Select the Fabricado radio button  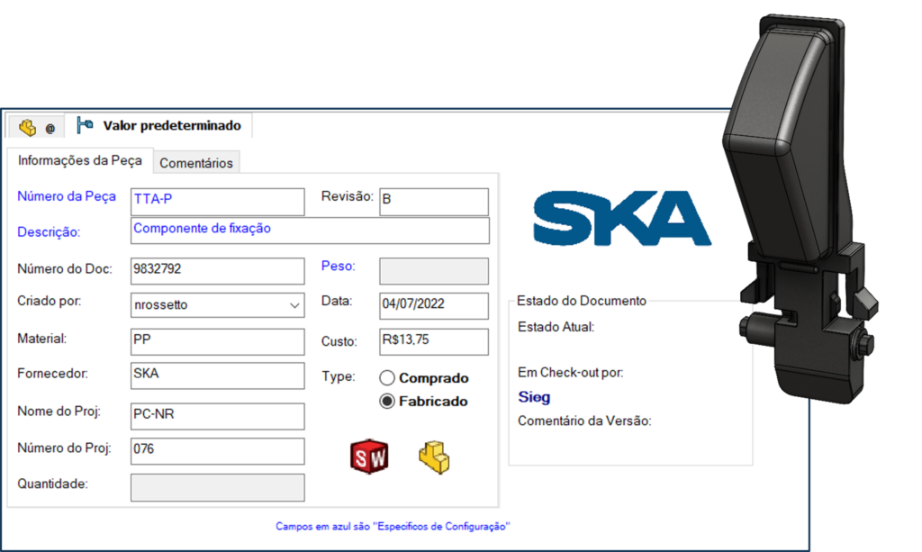pyautogui.click(x=387, y=402)
